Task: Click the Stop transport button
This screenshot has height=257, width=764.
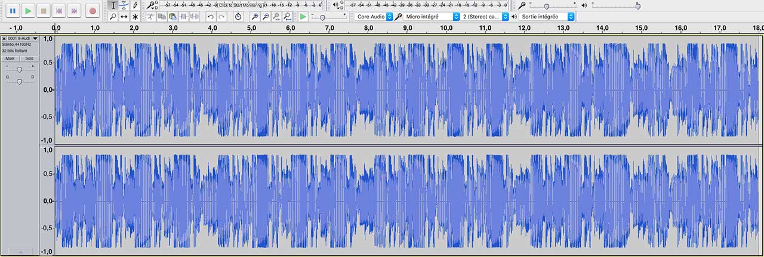Action: [x=43, y=10]
